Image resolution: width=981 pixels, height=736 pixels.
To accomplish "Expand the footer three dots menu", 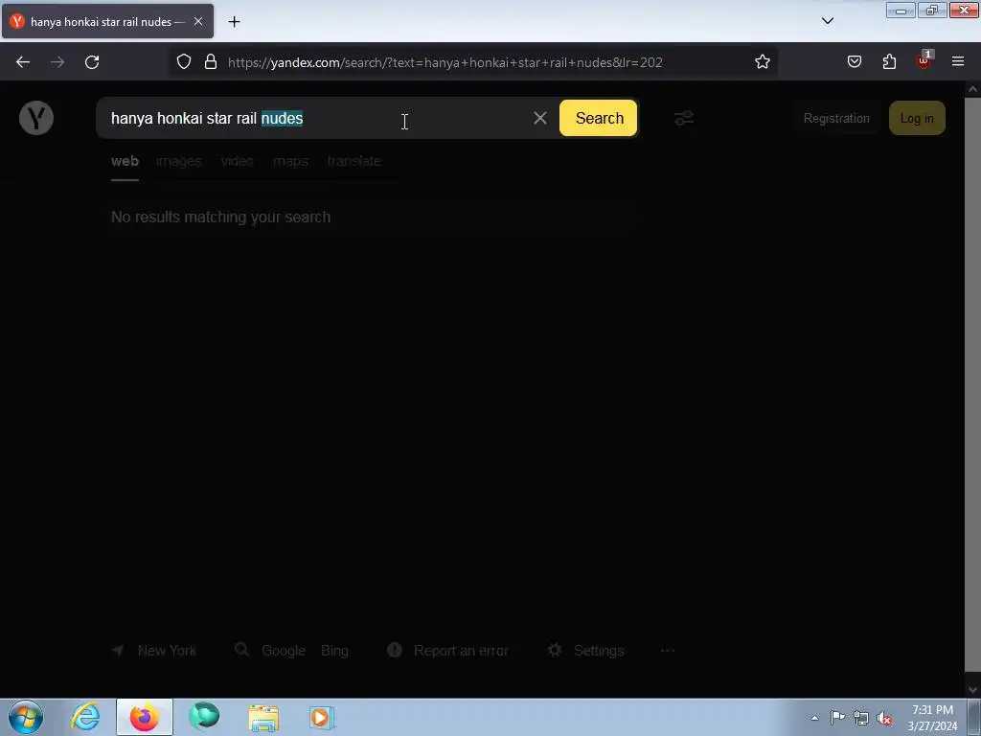I will [x=668, y=651].
